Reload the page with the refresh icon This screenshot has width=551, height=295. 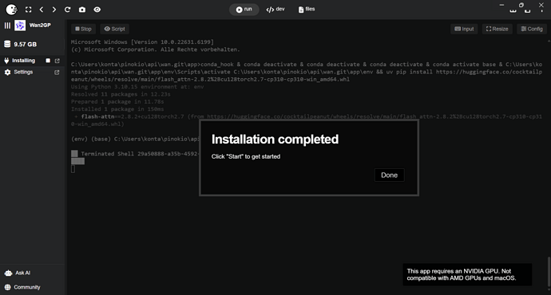[x=67, y=10]
